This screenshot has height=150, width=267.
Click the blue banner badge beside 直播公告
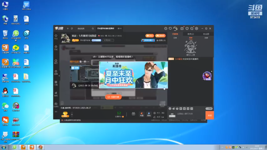tap(148, 40)
